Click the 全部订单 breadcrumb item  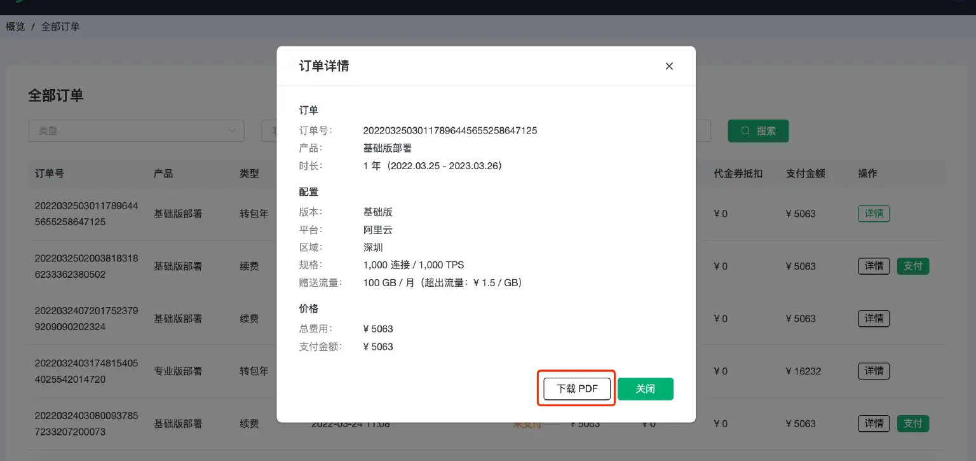point(60,27)
